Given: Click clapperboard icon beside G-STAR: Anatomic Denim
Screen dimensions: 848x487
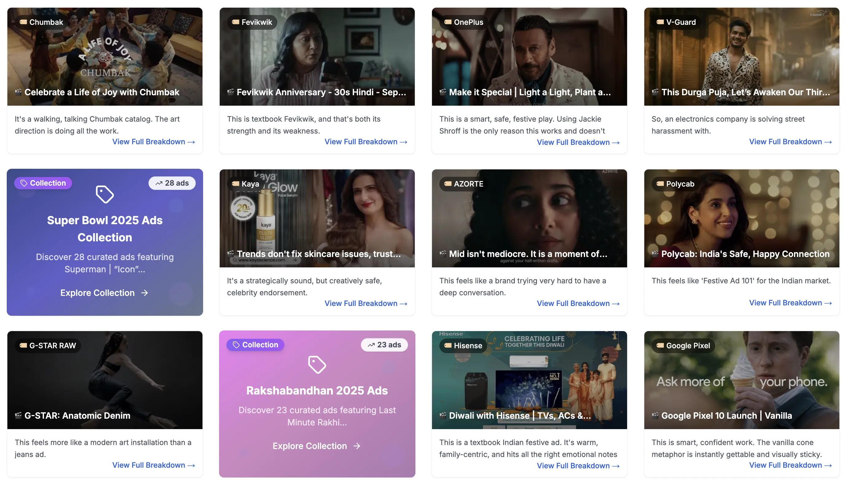Looking at the screenshot, I should (x=18, y=415).
